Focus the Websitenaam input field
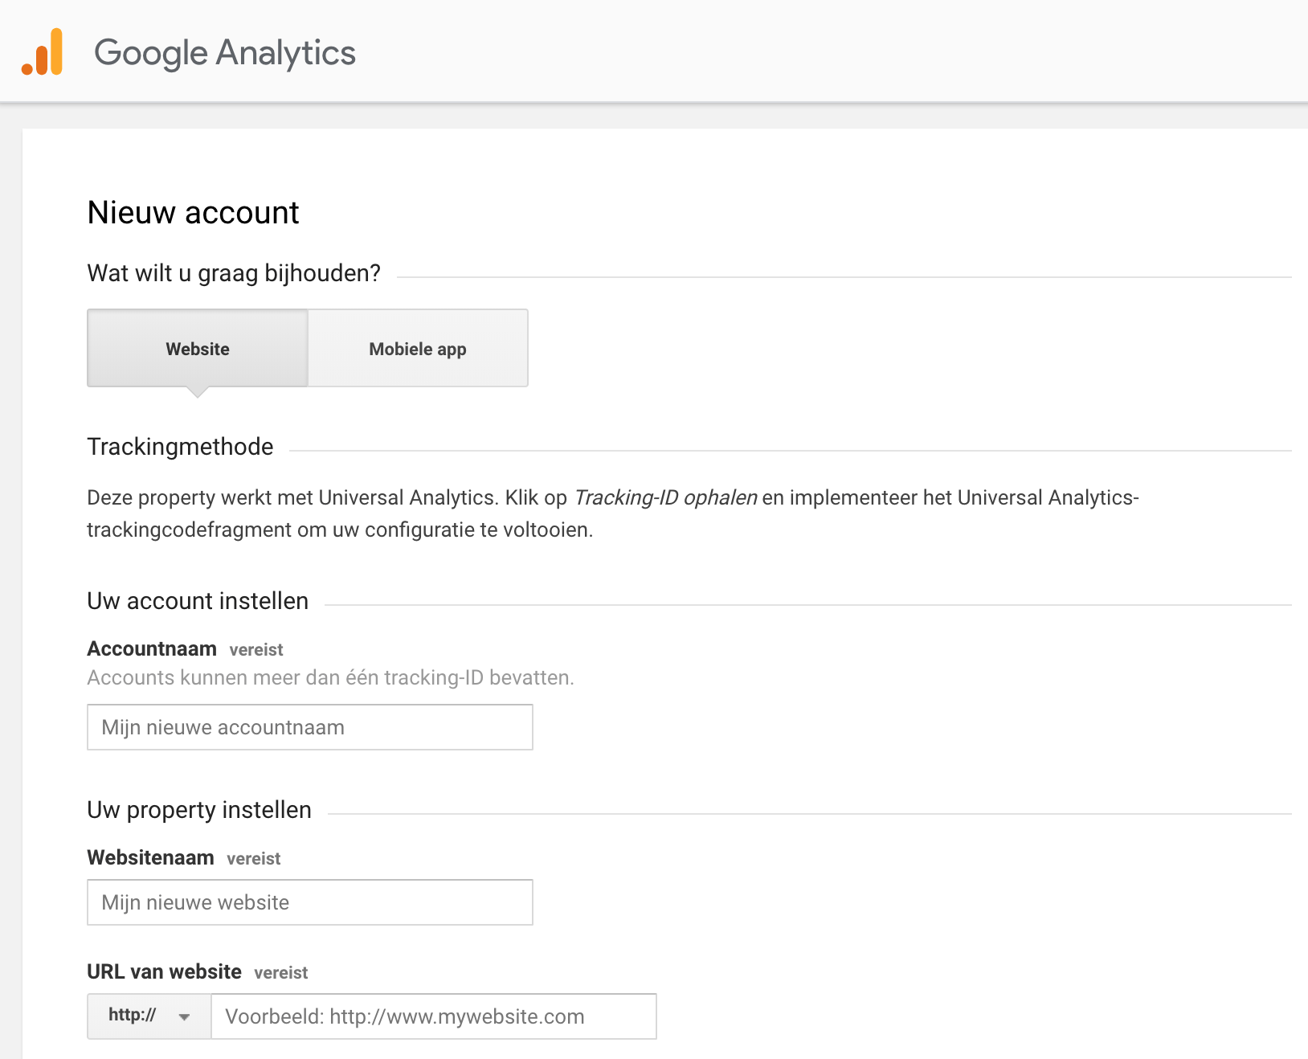 (309, 902)
